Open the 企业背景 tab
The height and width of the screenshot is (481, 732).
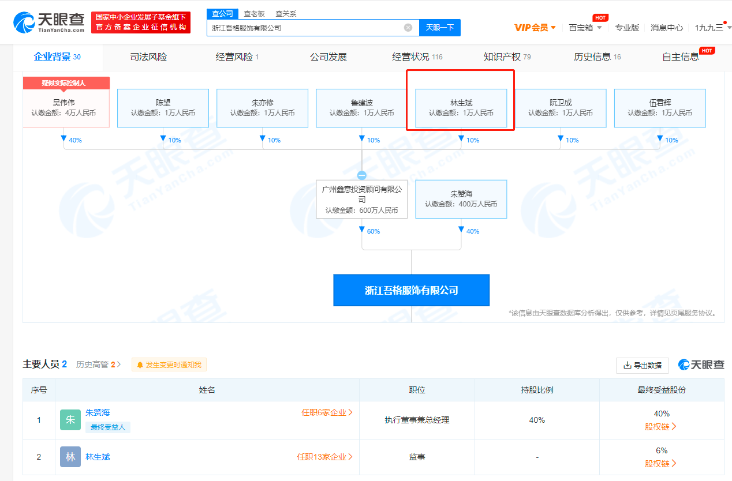point(57,57)
